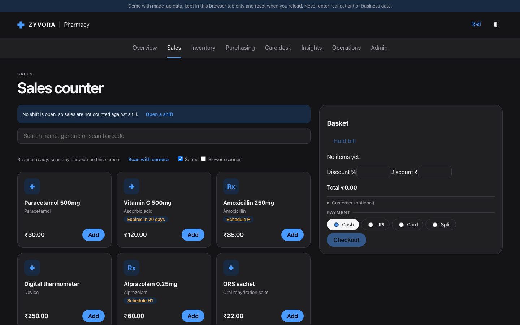Switch to the Insights tab
The width and height of the screenshot is (520, 325).
[312, 48]
